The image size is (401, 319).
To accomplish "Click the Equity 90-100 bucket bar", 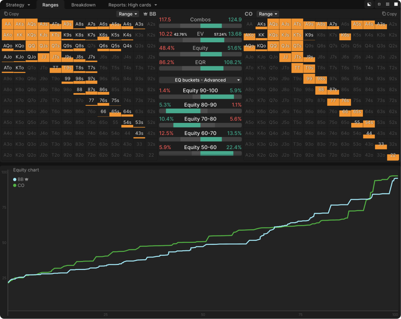I will [200, 97].
